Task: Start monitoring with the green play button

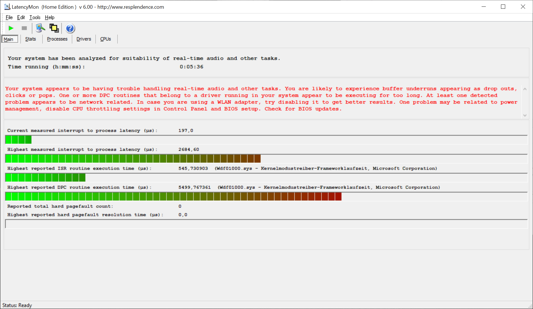Action: pos(11,28)
